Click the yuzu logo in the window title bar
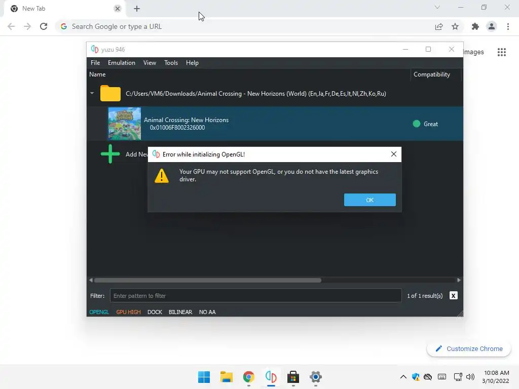519x389 pixels. (x=95, y=49)
